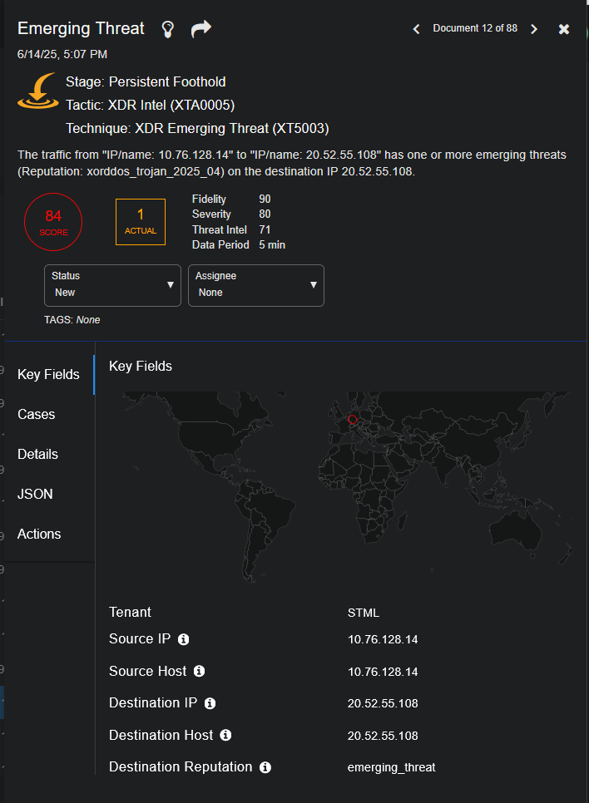Click the red location marker on map
This screenshot has height=803, width=589.
tap(352, 420)
